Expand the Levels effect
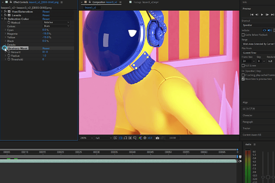The width and height of the screenshot is (275, 183). (2, 15)
